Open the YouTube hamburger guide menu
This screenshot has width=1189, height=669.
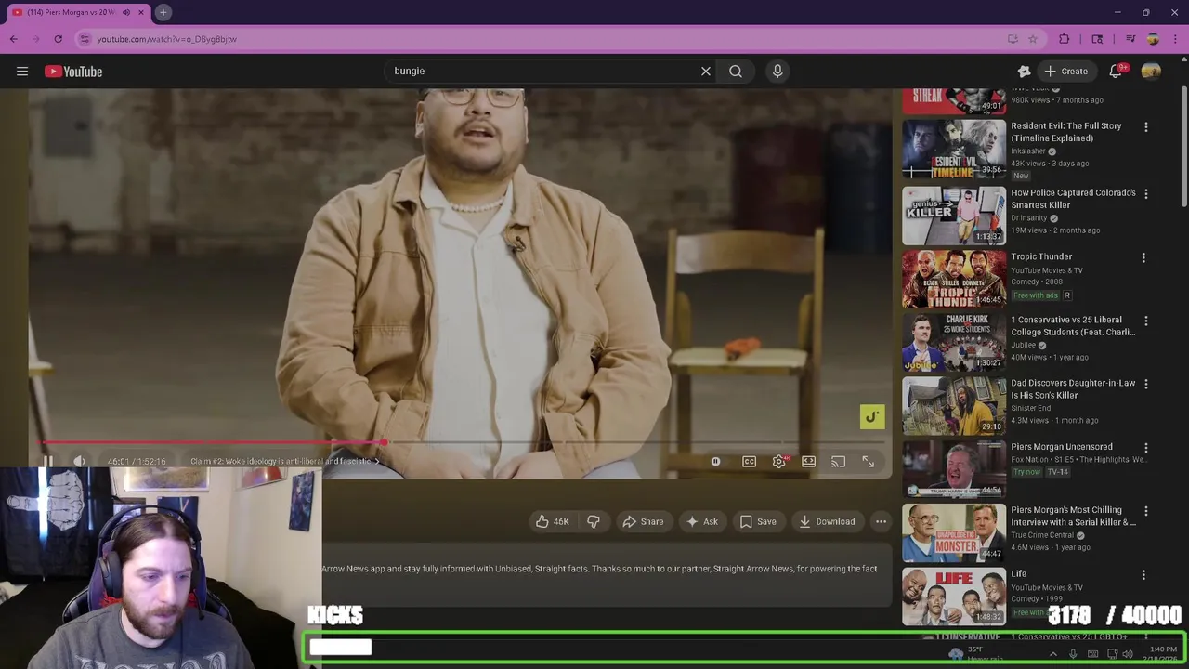click(x=22, y=72)
